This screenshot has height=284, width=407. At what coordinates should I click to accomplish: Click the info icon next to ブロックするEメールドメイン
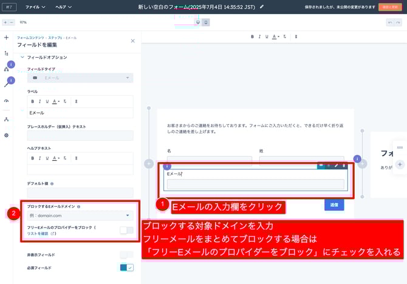pos(78,207)
